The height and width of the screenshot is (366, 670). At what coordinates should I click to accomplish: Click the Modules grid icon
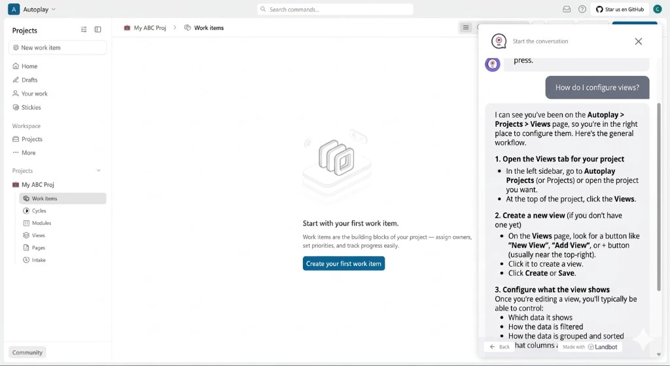click(26, 223)
